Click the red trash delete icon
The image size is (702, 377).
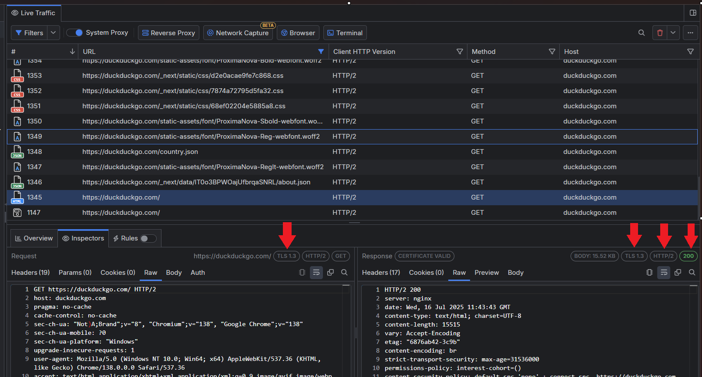click(660, 33)
